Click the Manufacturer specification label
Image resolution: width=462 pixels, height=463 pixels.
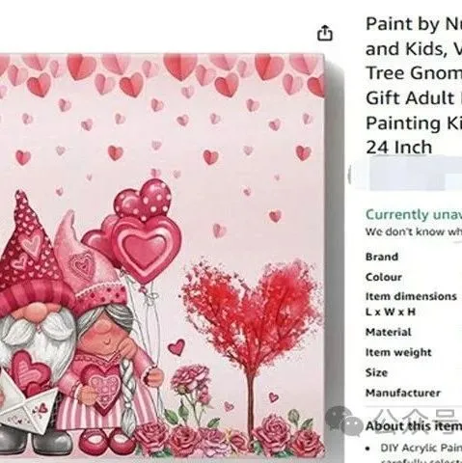403,393
